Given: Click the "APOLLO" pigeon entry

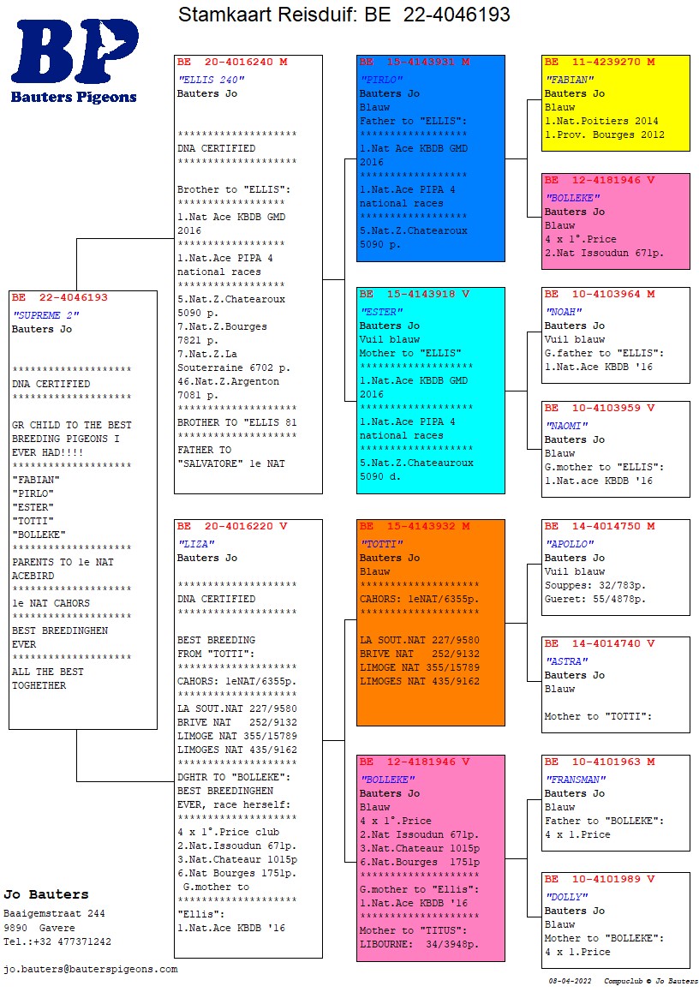Looking at the screenshot, I should pyautogui.click(x=615, y=567).
